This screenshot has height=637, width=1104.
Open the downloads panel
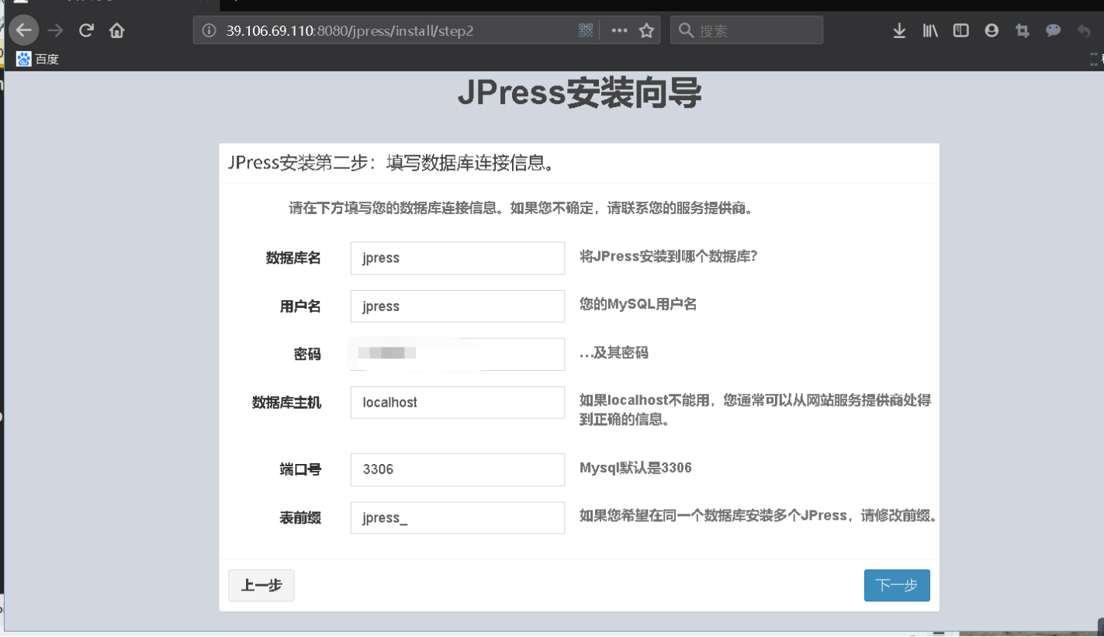(x=899, y=31)
